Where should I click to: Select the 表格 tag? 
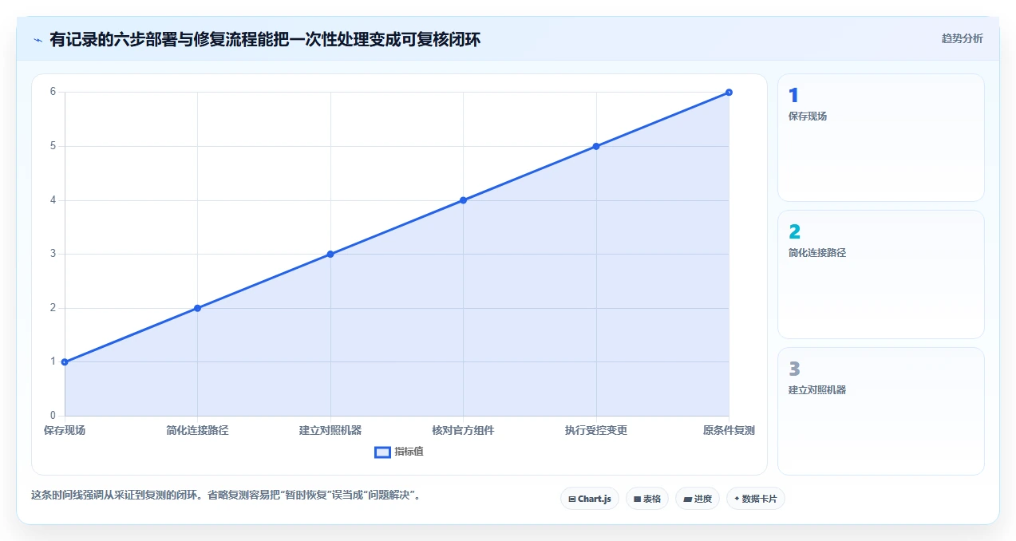646,499
